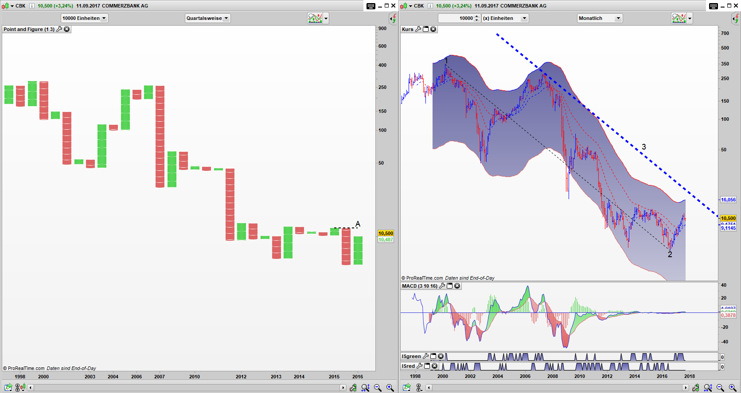Screen dimensions: 741x393
Task: Zoom out on the right chart
Action: 720,388
